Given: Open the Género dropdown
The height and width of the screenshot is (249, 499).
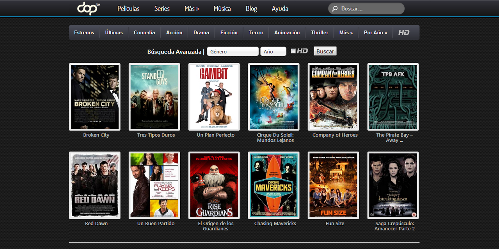Looking at the screenshot, I should click(x=233, y=52).
